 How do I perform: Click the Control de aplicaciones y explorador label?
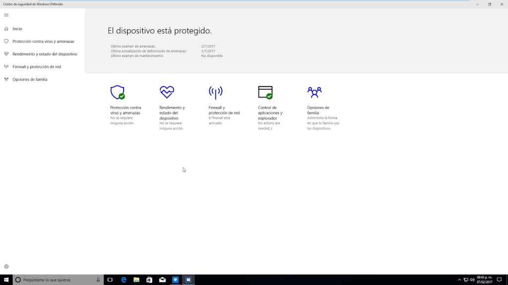point(270,113)
